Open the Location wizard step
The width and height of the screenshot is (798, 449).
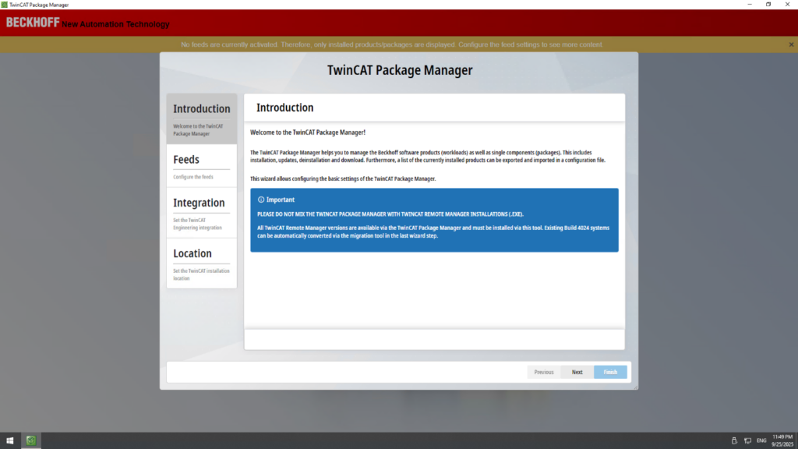pyautogui.click(x=202, y=263)
